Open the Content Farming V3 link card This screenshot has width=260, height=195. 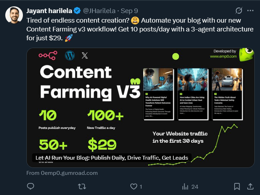coord(140,106)
